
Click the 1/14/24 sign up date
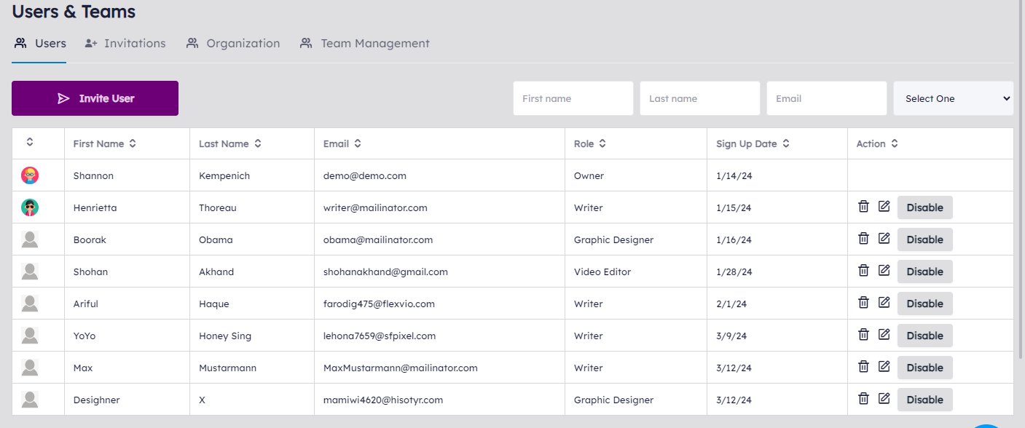pyautogui.click(x=734, y=175)
